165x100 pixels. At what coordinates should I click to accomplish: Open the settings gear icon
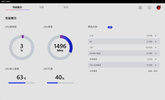(x=149, y=8)
